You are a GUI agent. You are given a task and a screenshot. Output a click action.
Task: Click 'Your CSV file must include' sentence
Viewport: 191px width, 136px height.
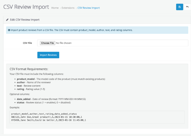[x=37, y=74]
